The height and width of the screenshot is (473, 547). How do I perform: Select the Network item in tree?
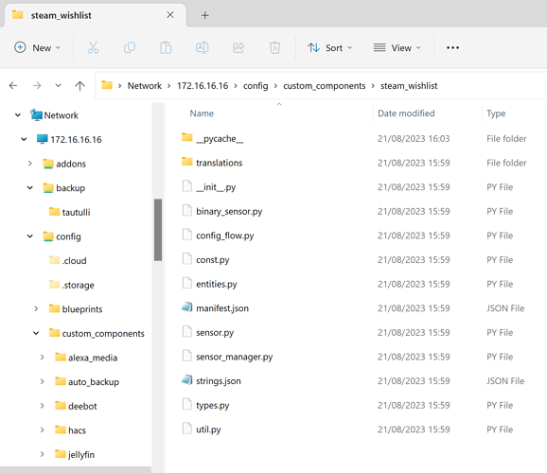[x=55, y=114]
